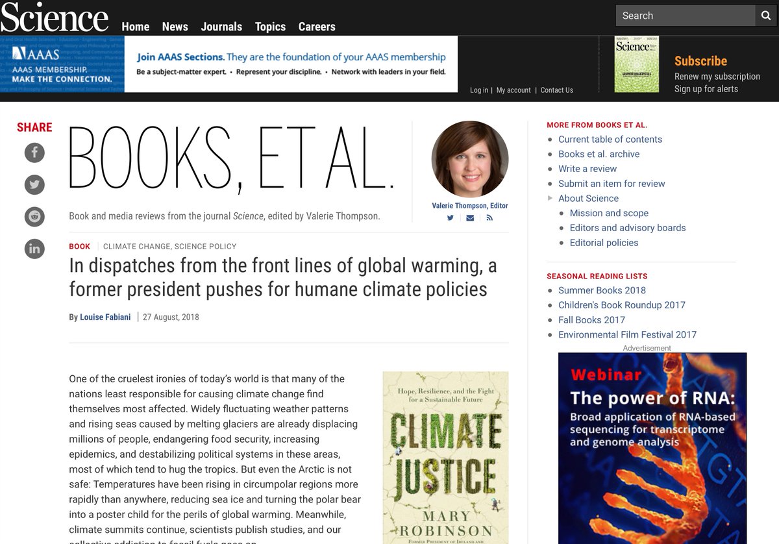
Task: Click the 27 August, 2018 date
Action: [171, 317]
